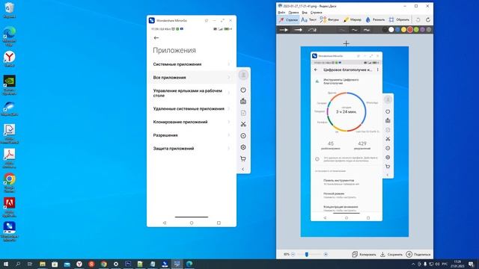Click the cart icon in the Приложения MirrorGo sidebar
Image resolution: width=479 pixels, height=269 pixels.
point(243,158)
